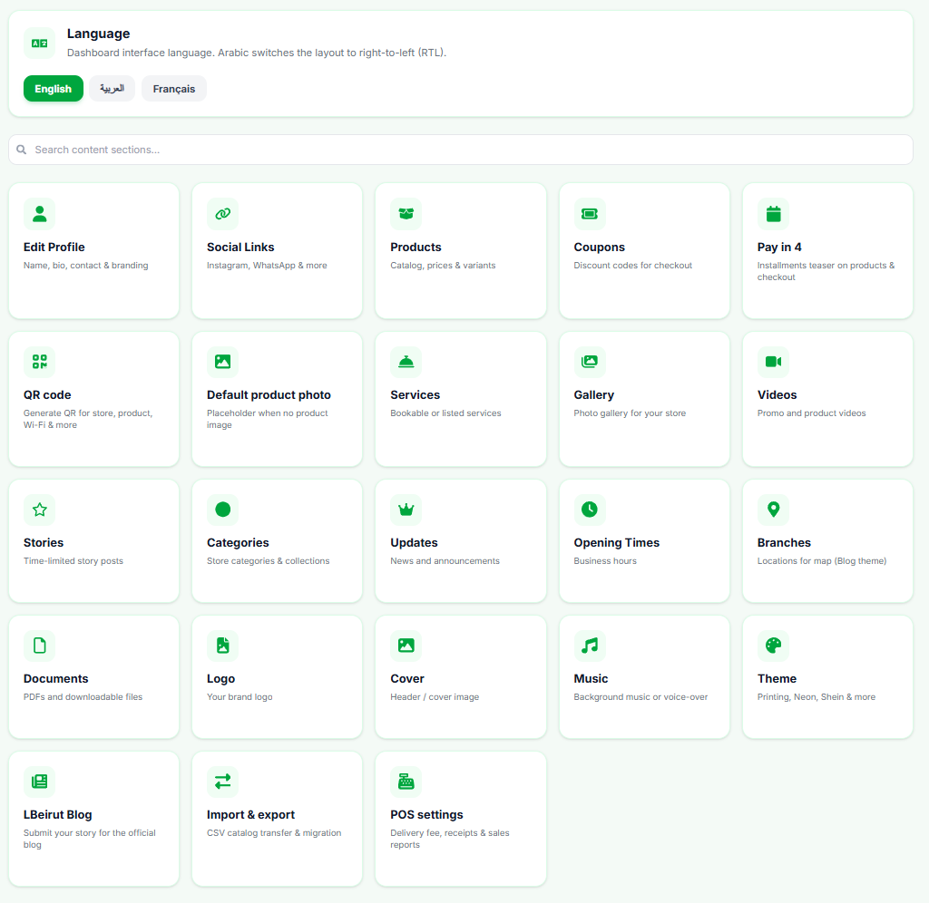The width and height of the screenshot is (929, 903).
Task: Click 'News and announcements' description
Action: [445, 560]
